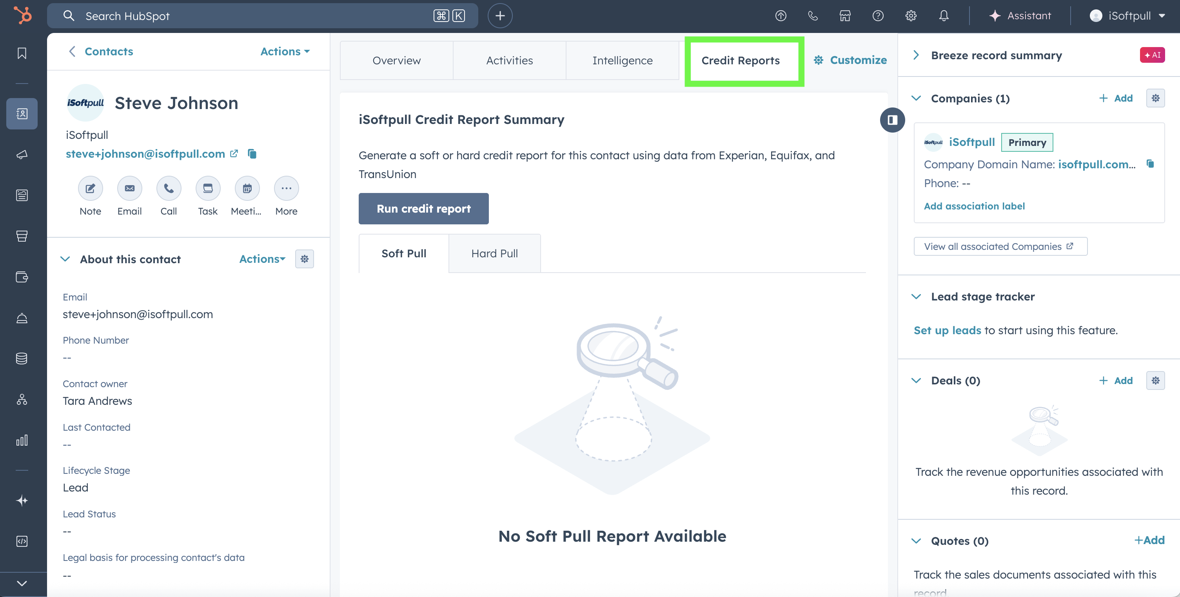Toggle the right sidebar collapse button
The height and width of the screenshot is (597, 1180).
[x=892, y=120]
